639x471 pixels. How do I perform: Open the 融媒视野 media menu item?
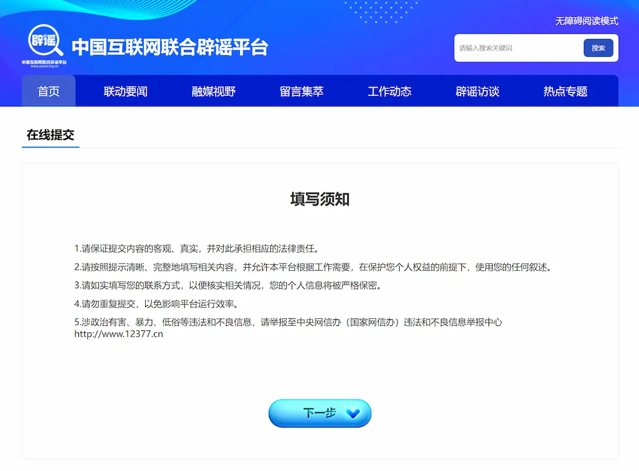point(213,91)
